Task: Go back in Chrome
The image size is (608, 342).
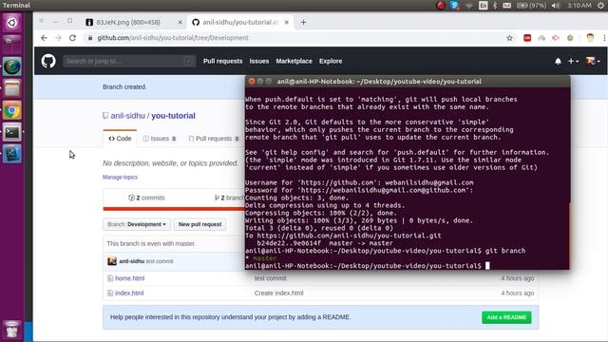Action: click(44, 38)
